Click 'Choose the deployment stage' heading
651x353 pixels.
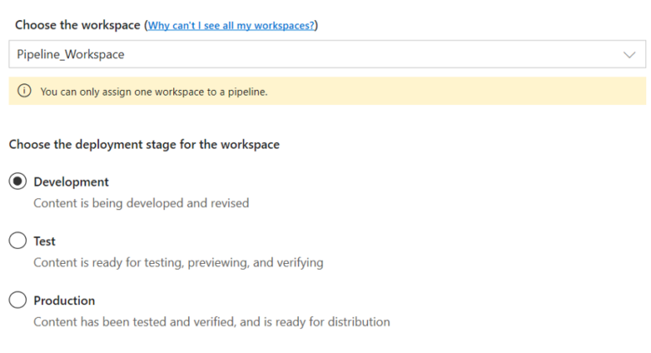click(144, 145)
